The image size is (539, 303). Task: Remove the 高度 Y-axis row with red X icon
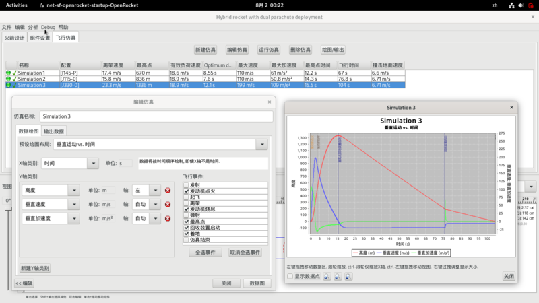coord(168,191)
